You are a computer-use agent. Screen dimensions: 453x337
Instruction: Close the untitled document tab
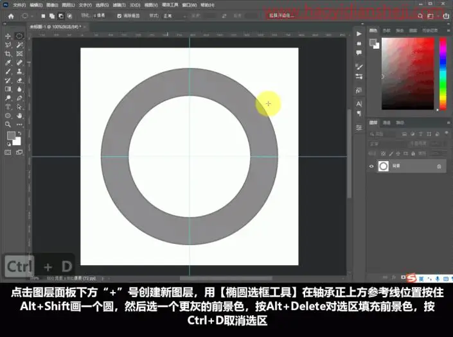point(84,26)
